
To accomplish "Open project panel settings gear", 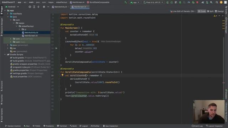I will click(x=44, y=7).
